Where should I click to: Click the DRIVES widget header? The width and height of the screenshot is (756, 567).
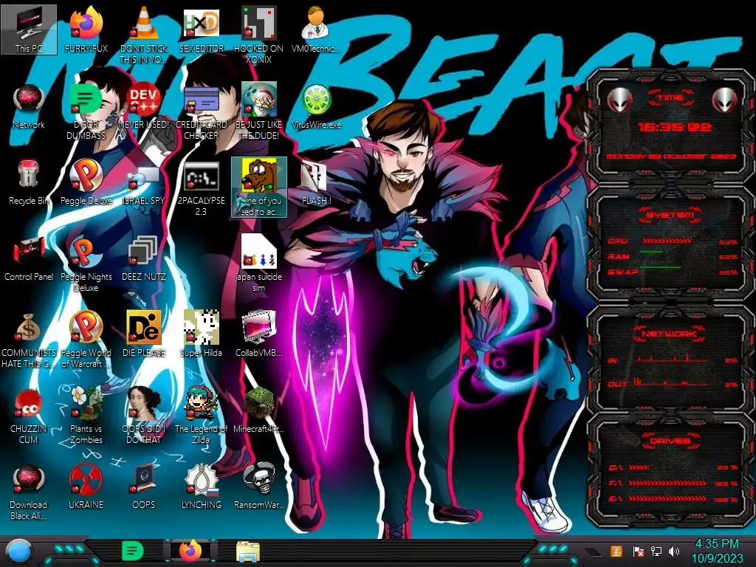click(x=670, y=441)
